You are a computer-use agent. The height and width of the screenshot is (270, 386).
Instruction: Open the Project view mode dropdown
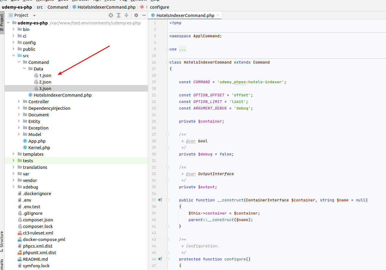pos(34,15)
